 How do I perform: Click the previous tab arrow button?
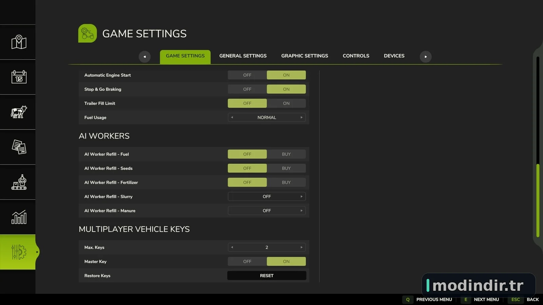(145, 57)
